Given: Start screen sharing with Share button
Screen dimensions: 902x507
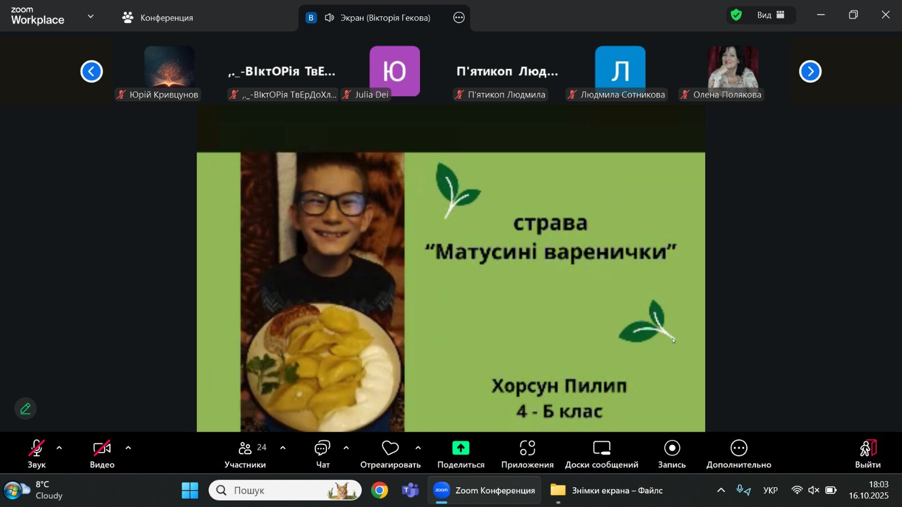Looking at the screenshot, I should pyautogui.click(x=461, y=448).
